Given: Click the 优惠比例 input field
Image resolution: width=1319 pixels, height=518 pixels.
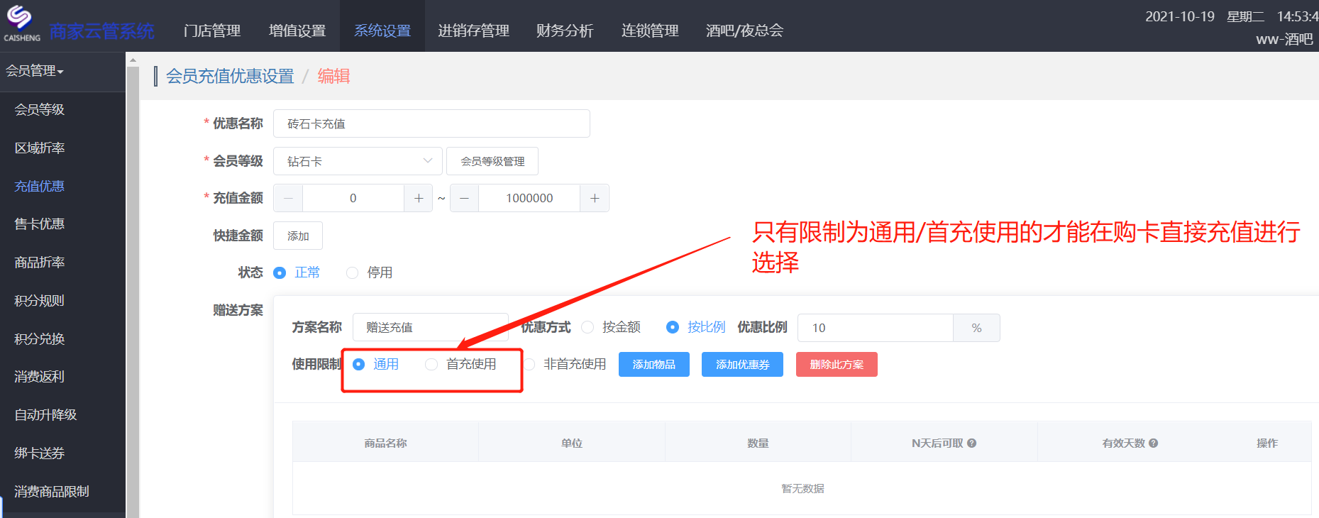Looking at the screenshot, I should 876,327.
